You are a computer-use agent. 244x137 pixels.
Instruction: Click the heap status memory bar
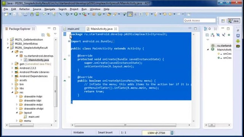point(156,133)
